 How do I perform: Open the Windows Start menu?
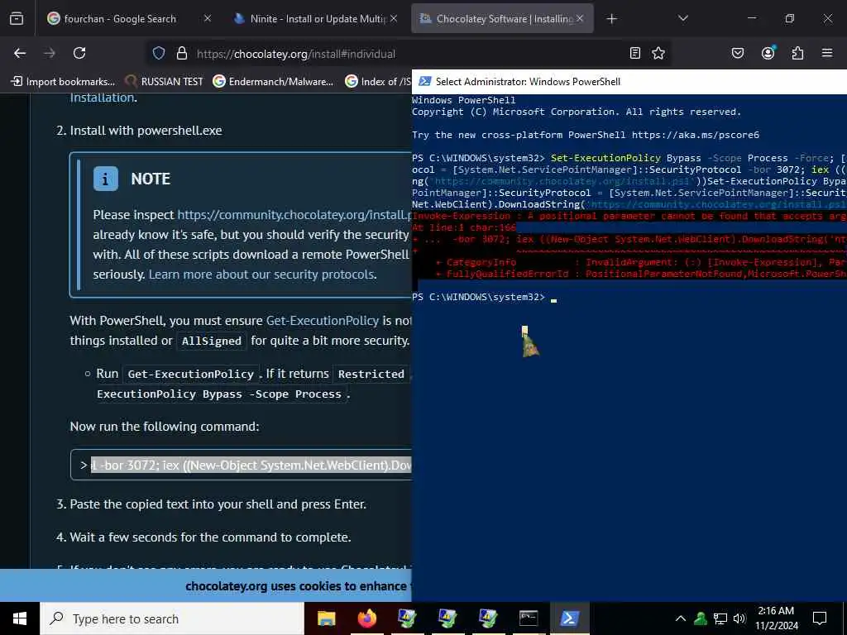(20, 618)
